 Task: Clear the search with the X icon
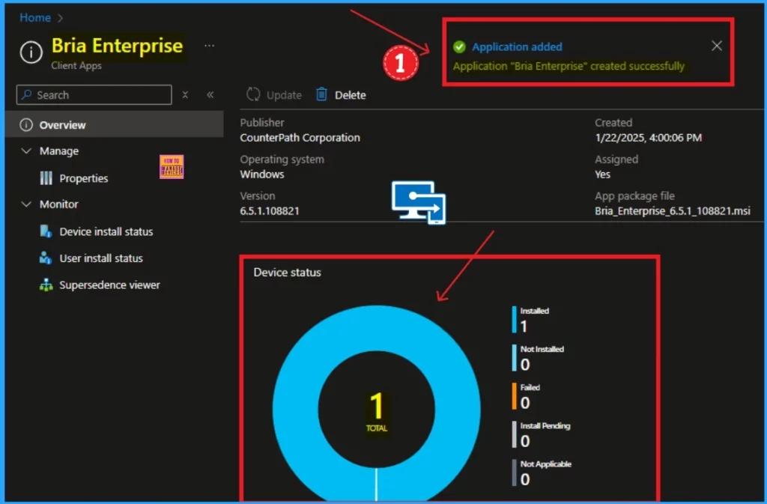185,95
